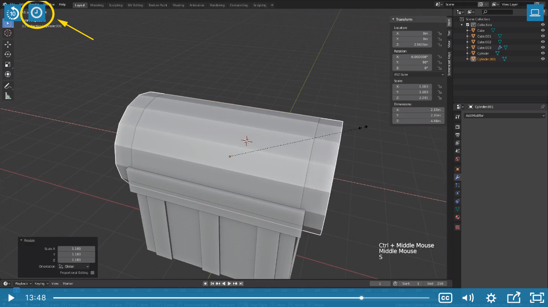Screen dimensions: 548x307
Task: Play timeline animation forward
Action: click(229, 283)
